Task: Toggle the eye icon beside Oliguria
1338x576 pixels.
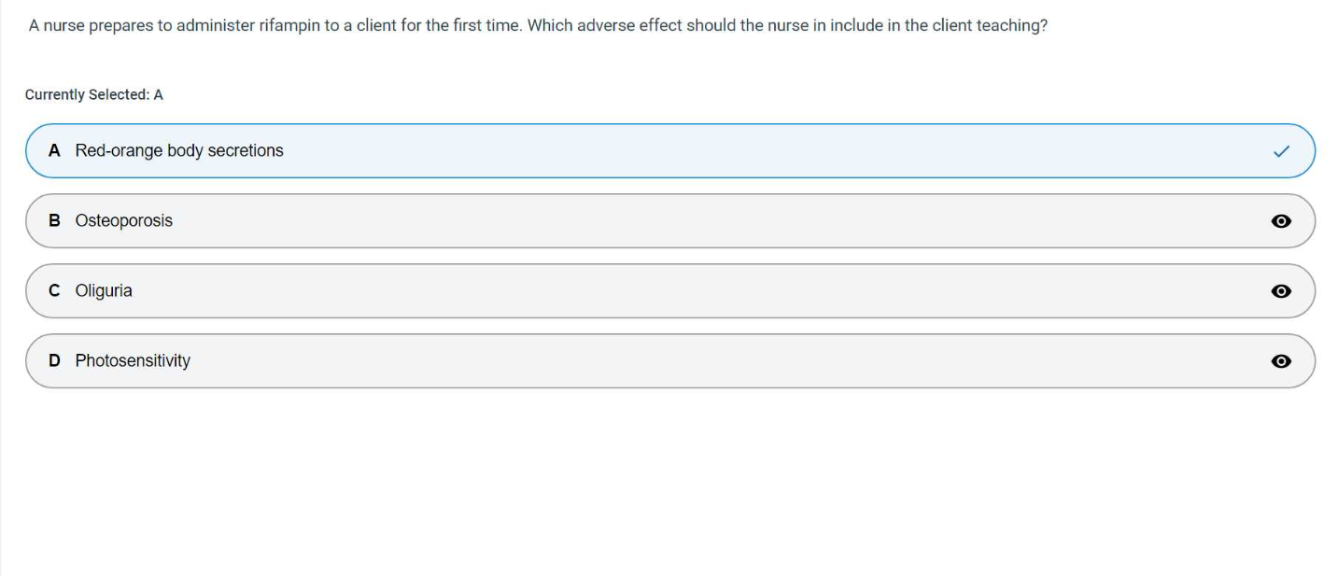Action: click(1281, 291)
